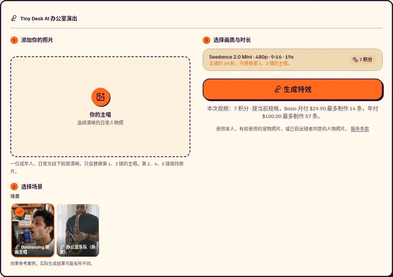Click the 选择场景 step heading
The image size is (393, 277).
point(31,187)
